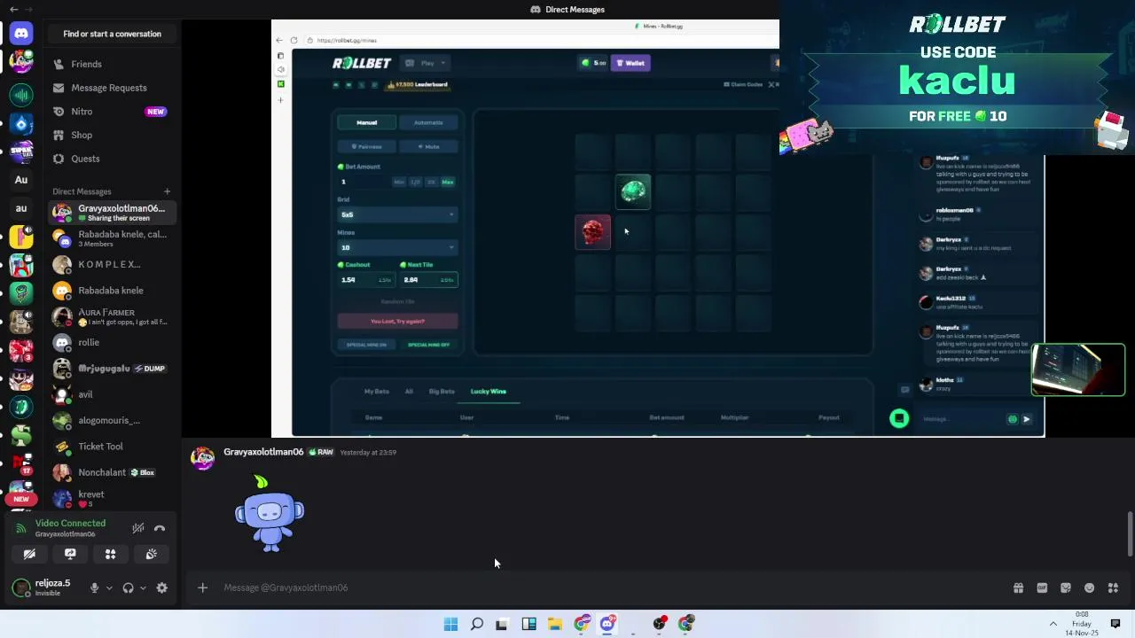Open Discord User Settings gear
The width and height of the screenshot is (1135, 638).
(161, 587)
